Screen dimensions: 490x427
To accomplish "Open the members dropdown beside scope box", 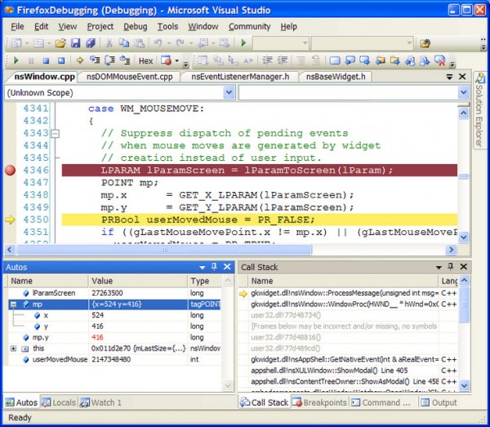I will coord(463,93).
